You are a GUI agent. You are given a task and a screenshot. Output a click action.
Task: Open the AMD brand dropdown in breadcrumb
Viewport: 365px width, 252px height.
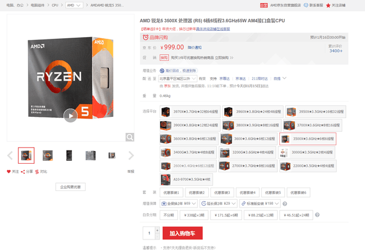click(74, 5)
